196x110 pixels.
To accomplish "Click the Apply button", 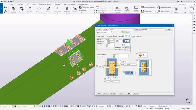I will [x=106, y=94].
